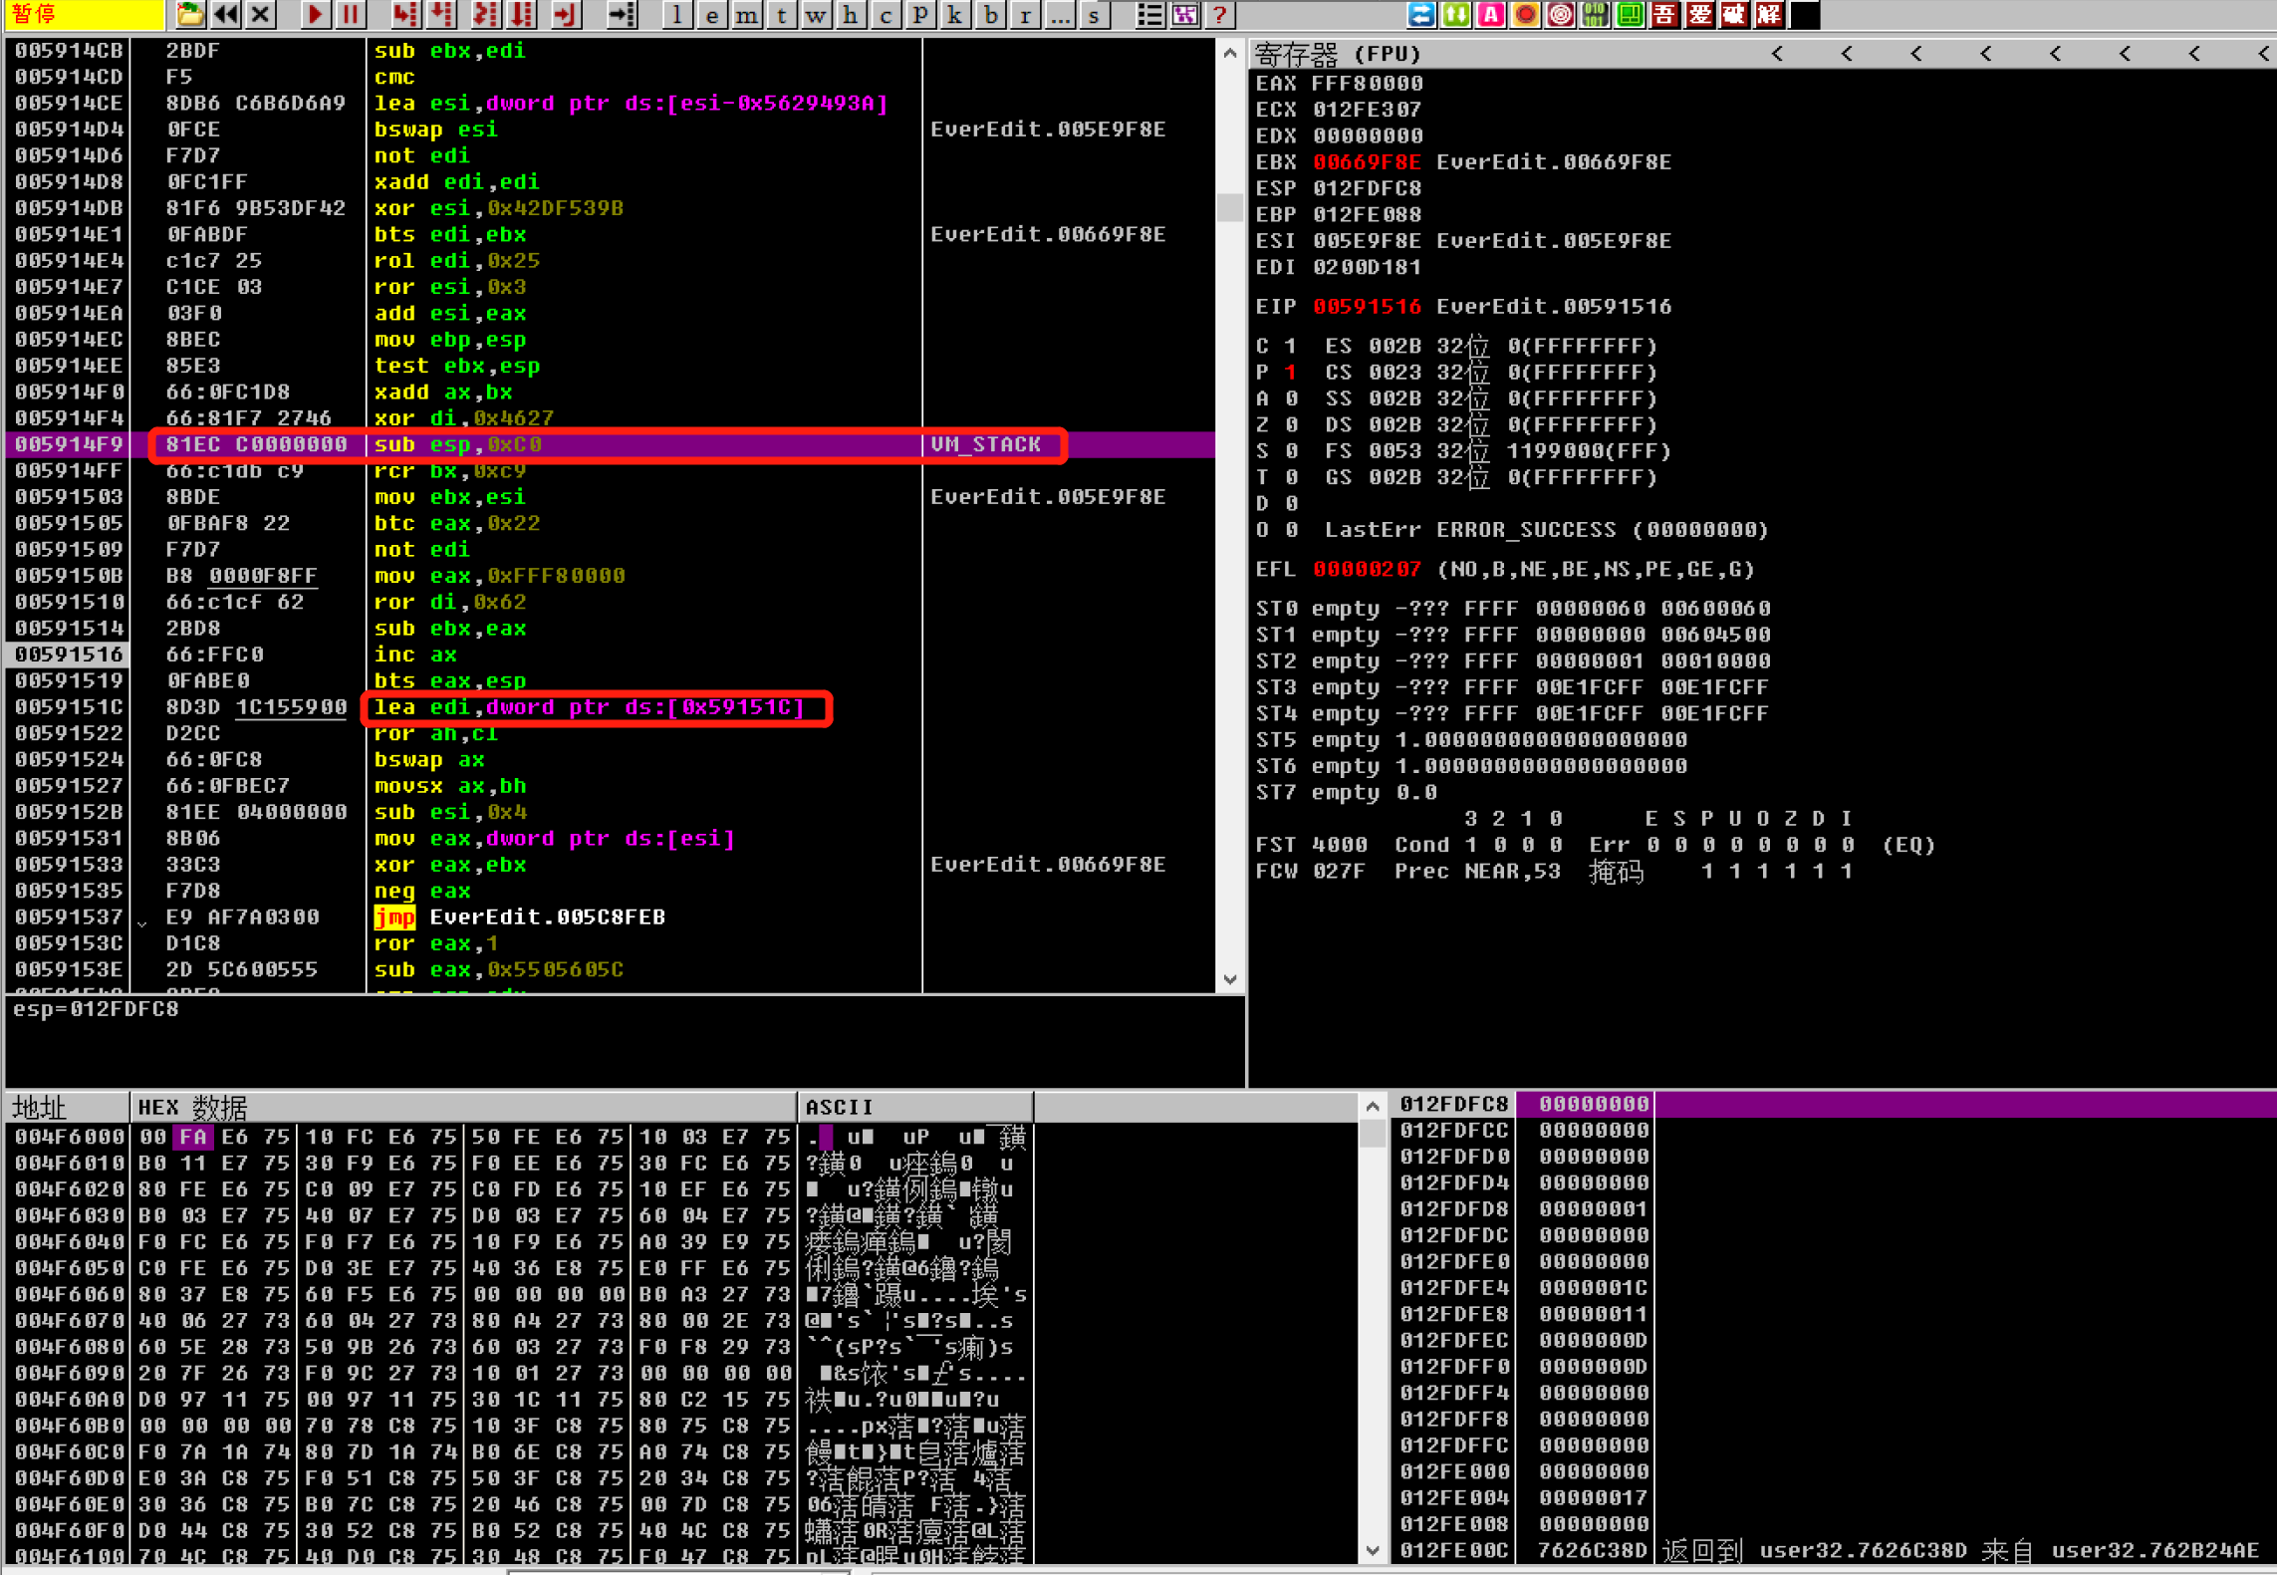Open Executable modules with the e button
This screenshot has width=2277, height=1575.
712,14
